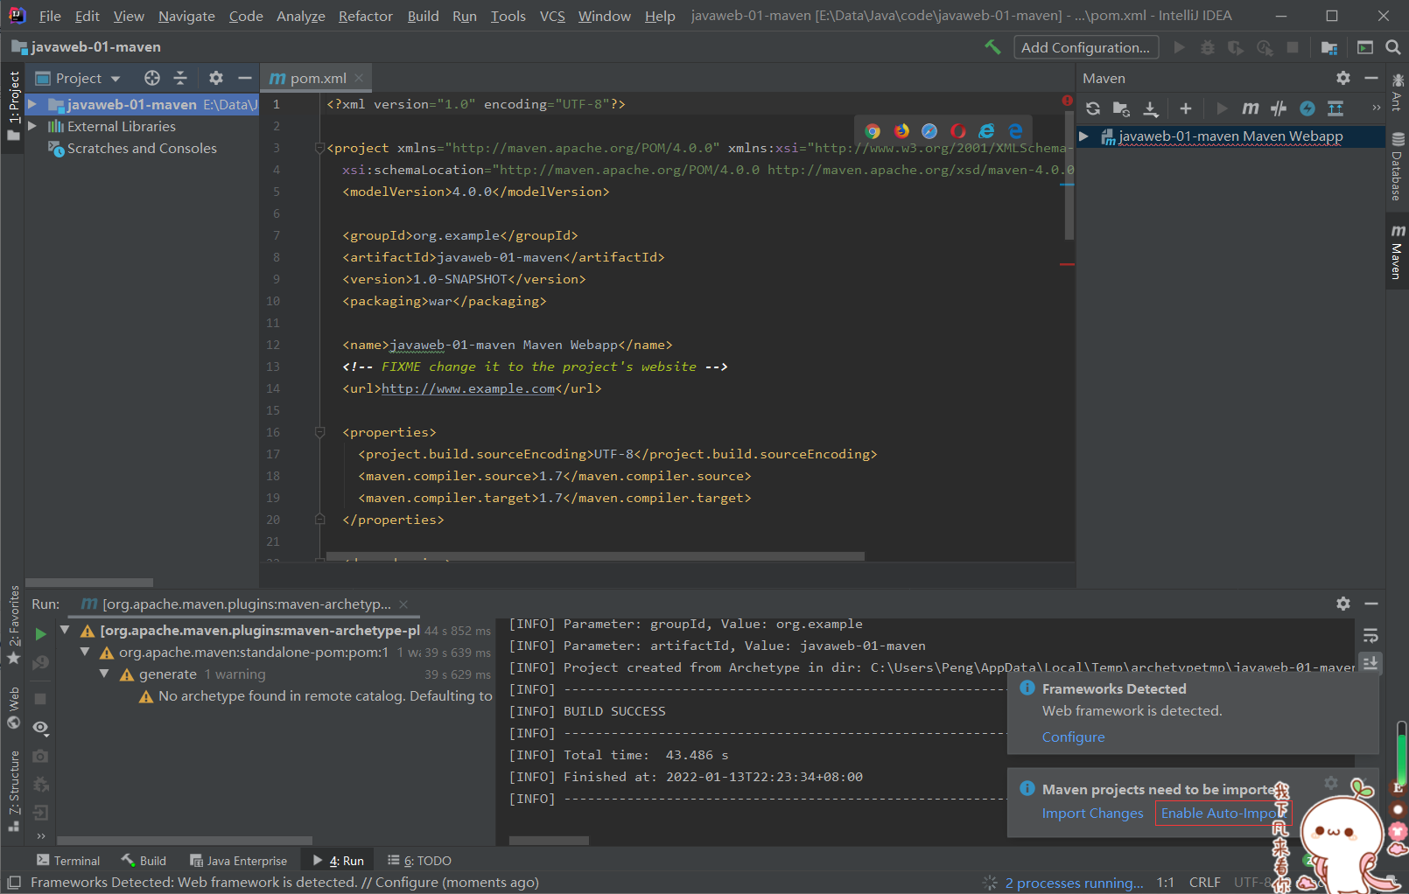Viewport: 1409px width, 894px height.
Task: Expand the External Libraries tree node
Action: click(x=32, y=127)
